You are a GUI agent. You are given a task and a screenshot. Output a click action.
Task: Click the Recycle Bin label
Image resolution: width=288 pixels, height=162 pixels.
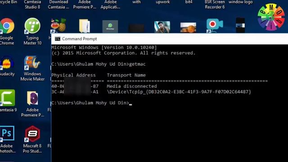click(9, 2)
